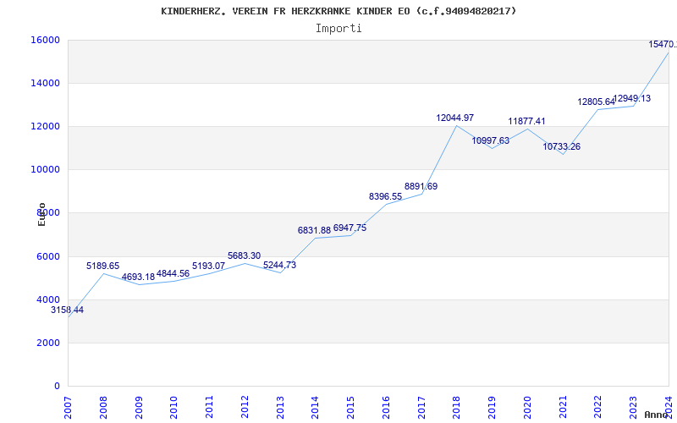677x423 pixels.
Task: Click the data label 10997.63
Action: click(x=490, y=140)
